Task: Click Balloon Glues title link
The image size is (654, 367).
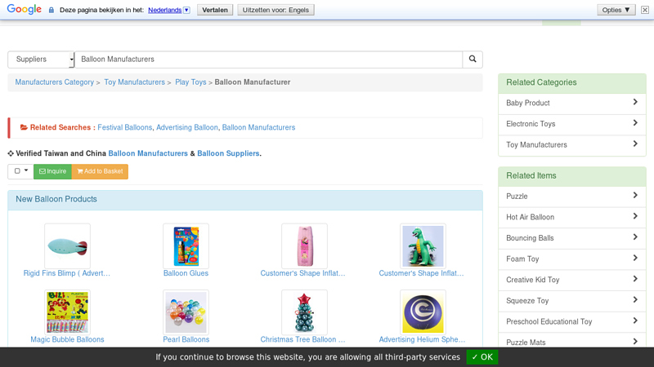Action: [186, 273]
